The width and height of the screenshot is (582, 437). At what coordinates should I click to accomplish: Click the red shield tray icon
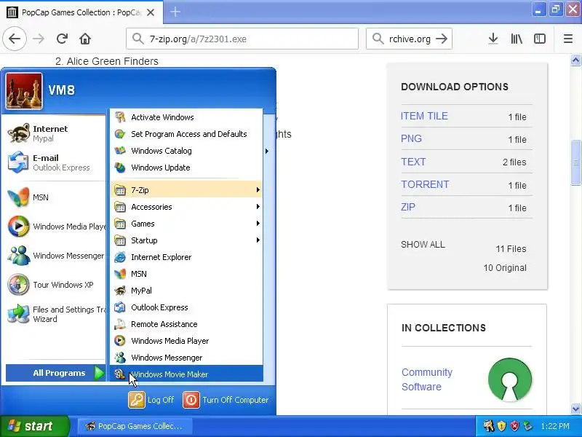[x=514, y=426]
